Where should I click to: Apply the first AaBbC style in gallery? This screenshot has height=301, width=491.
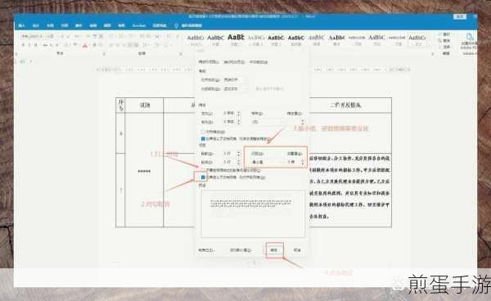pos(196,39)
